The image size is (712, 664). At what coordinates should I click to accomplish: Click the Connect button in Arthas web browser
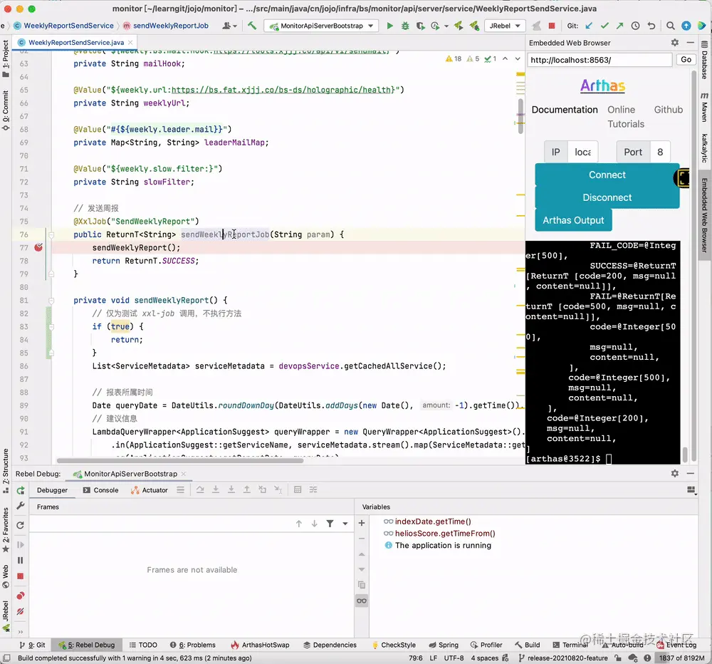pyautogui.click(x=607, y=175)
